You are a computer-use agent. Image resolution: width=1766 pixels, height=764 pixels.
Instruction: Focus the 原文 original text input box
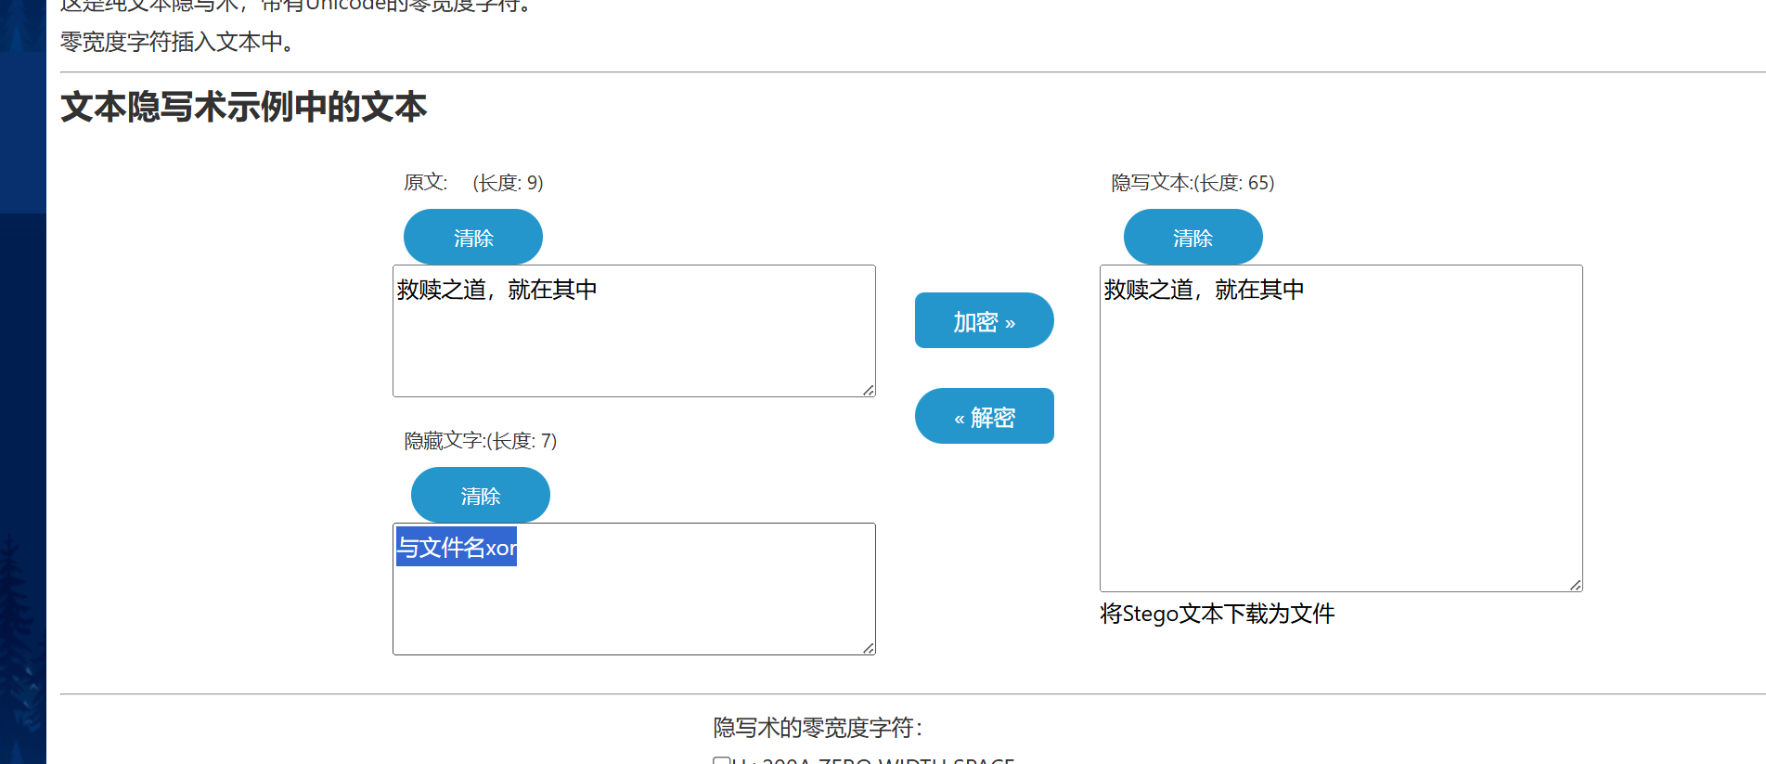634,343
